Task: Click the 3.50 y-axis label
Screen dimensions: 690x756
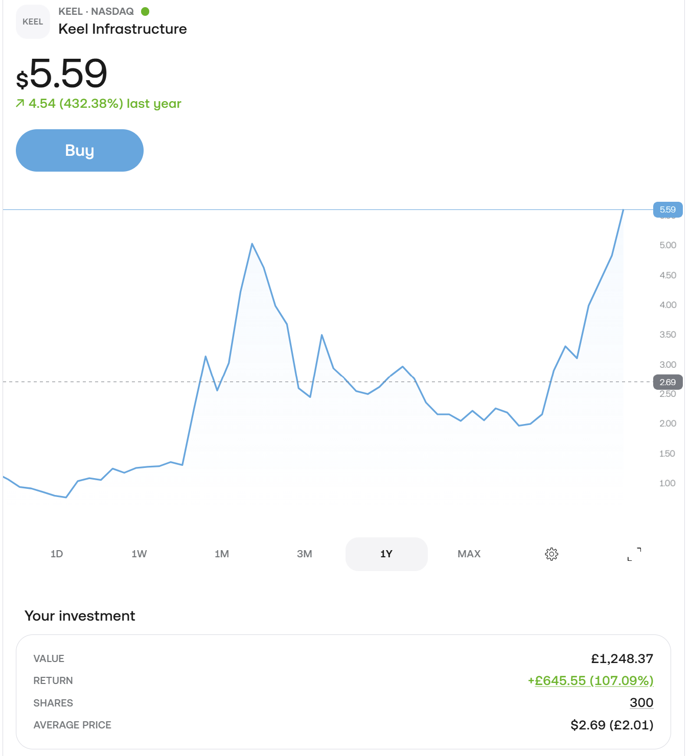Action: coord(668,335)
